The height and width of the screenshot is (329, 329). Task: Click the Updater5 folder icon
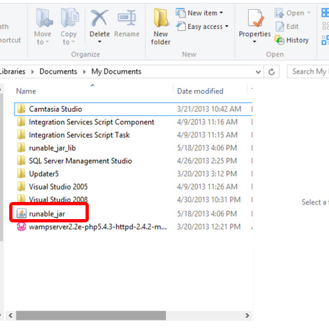tap(21, 174)
